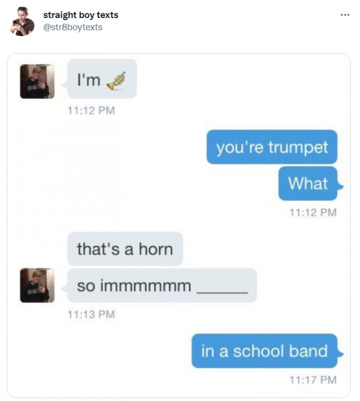The height and width of the screenshot is (401, 360).
Task: Tap the "so immmmmm" message bubble
Action: click(x=162, y=285)
